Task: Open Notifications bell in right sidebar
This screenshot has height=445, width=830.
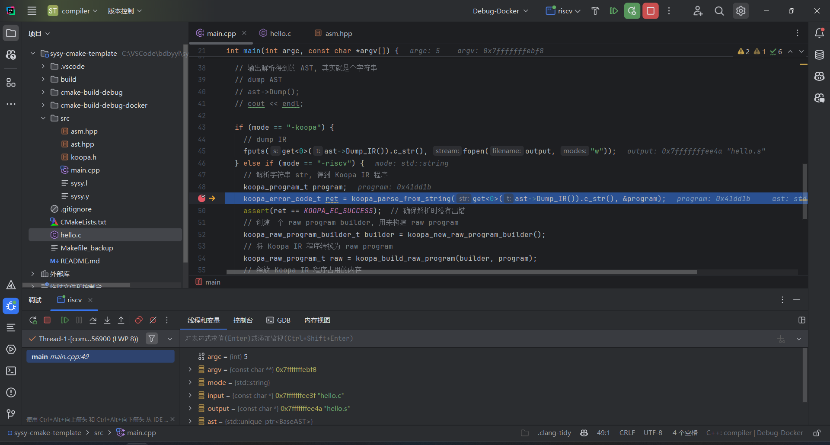Action: [x=819, y=33]
